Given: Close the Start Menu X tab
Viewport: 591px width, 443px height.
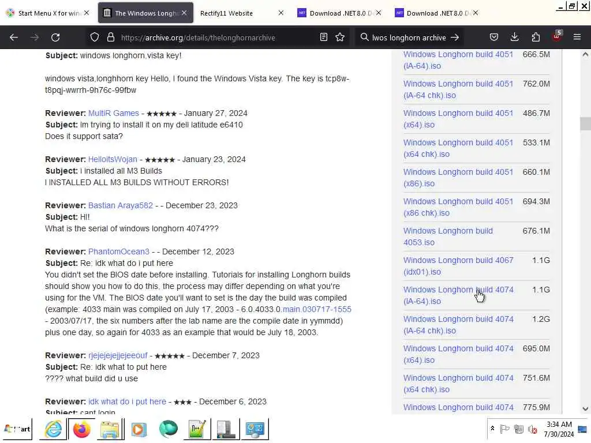Looking at the screenshot, I should tap(87, 13).
